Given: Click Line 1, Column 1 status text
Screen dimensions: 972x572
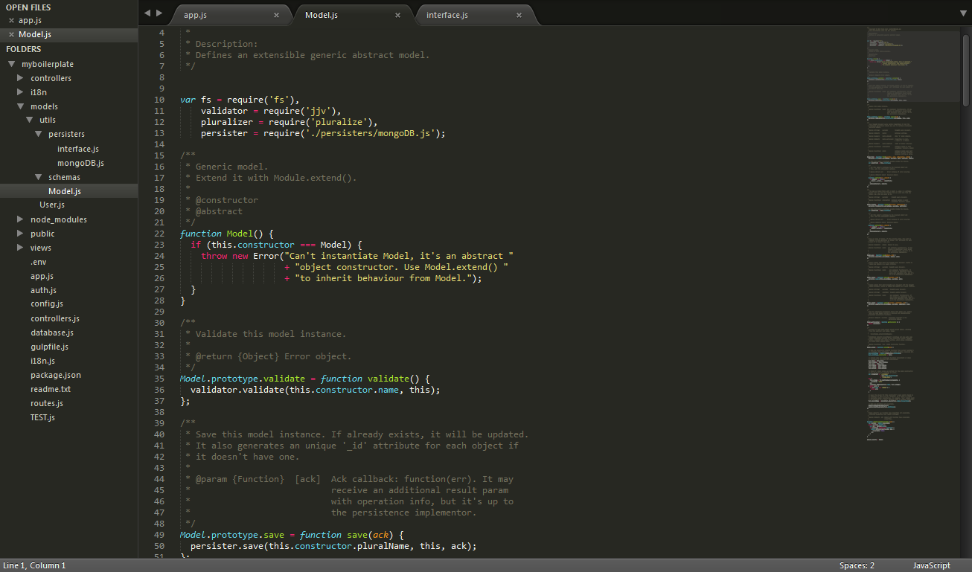Looking at the screenshot, I should 34,565.
